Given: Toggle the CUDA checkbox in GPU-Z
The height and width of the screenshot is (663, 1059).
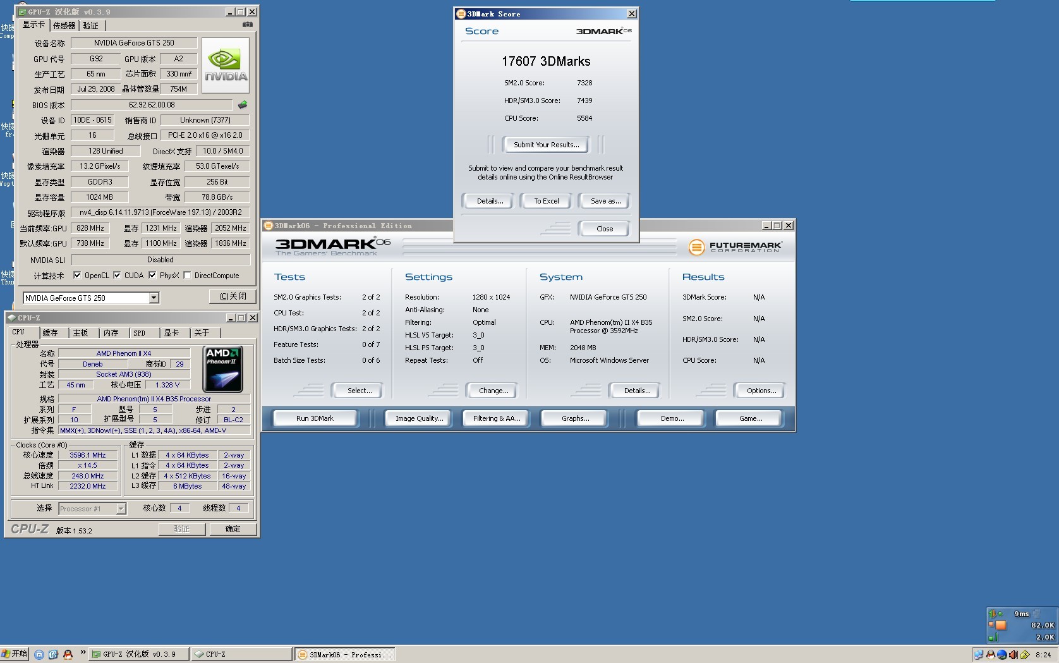Looking at the screenshot, I should point(117,276).
